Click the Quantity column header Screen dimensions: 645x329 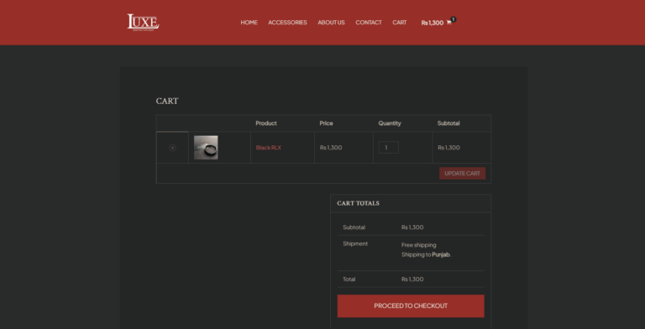[x=390, y=123]
